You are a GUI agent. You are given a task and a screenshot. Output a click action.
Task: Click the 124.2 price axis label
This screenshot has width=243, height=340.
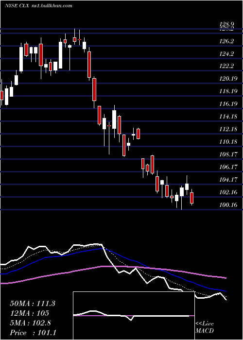pos(226,53)
